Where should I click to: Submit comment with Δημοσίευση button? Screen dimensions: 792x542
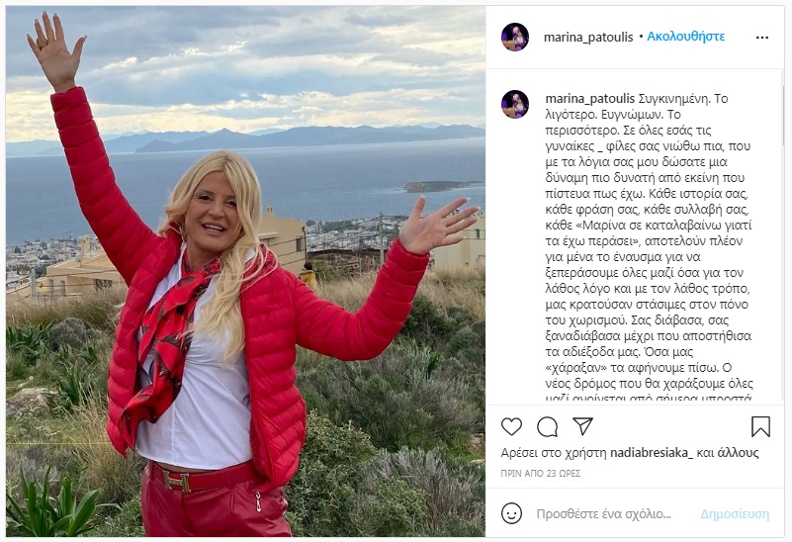pos(735,513)
